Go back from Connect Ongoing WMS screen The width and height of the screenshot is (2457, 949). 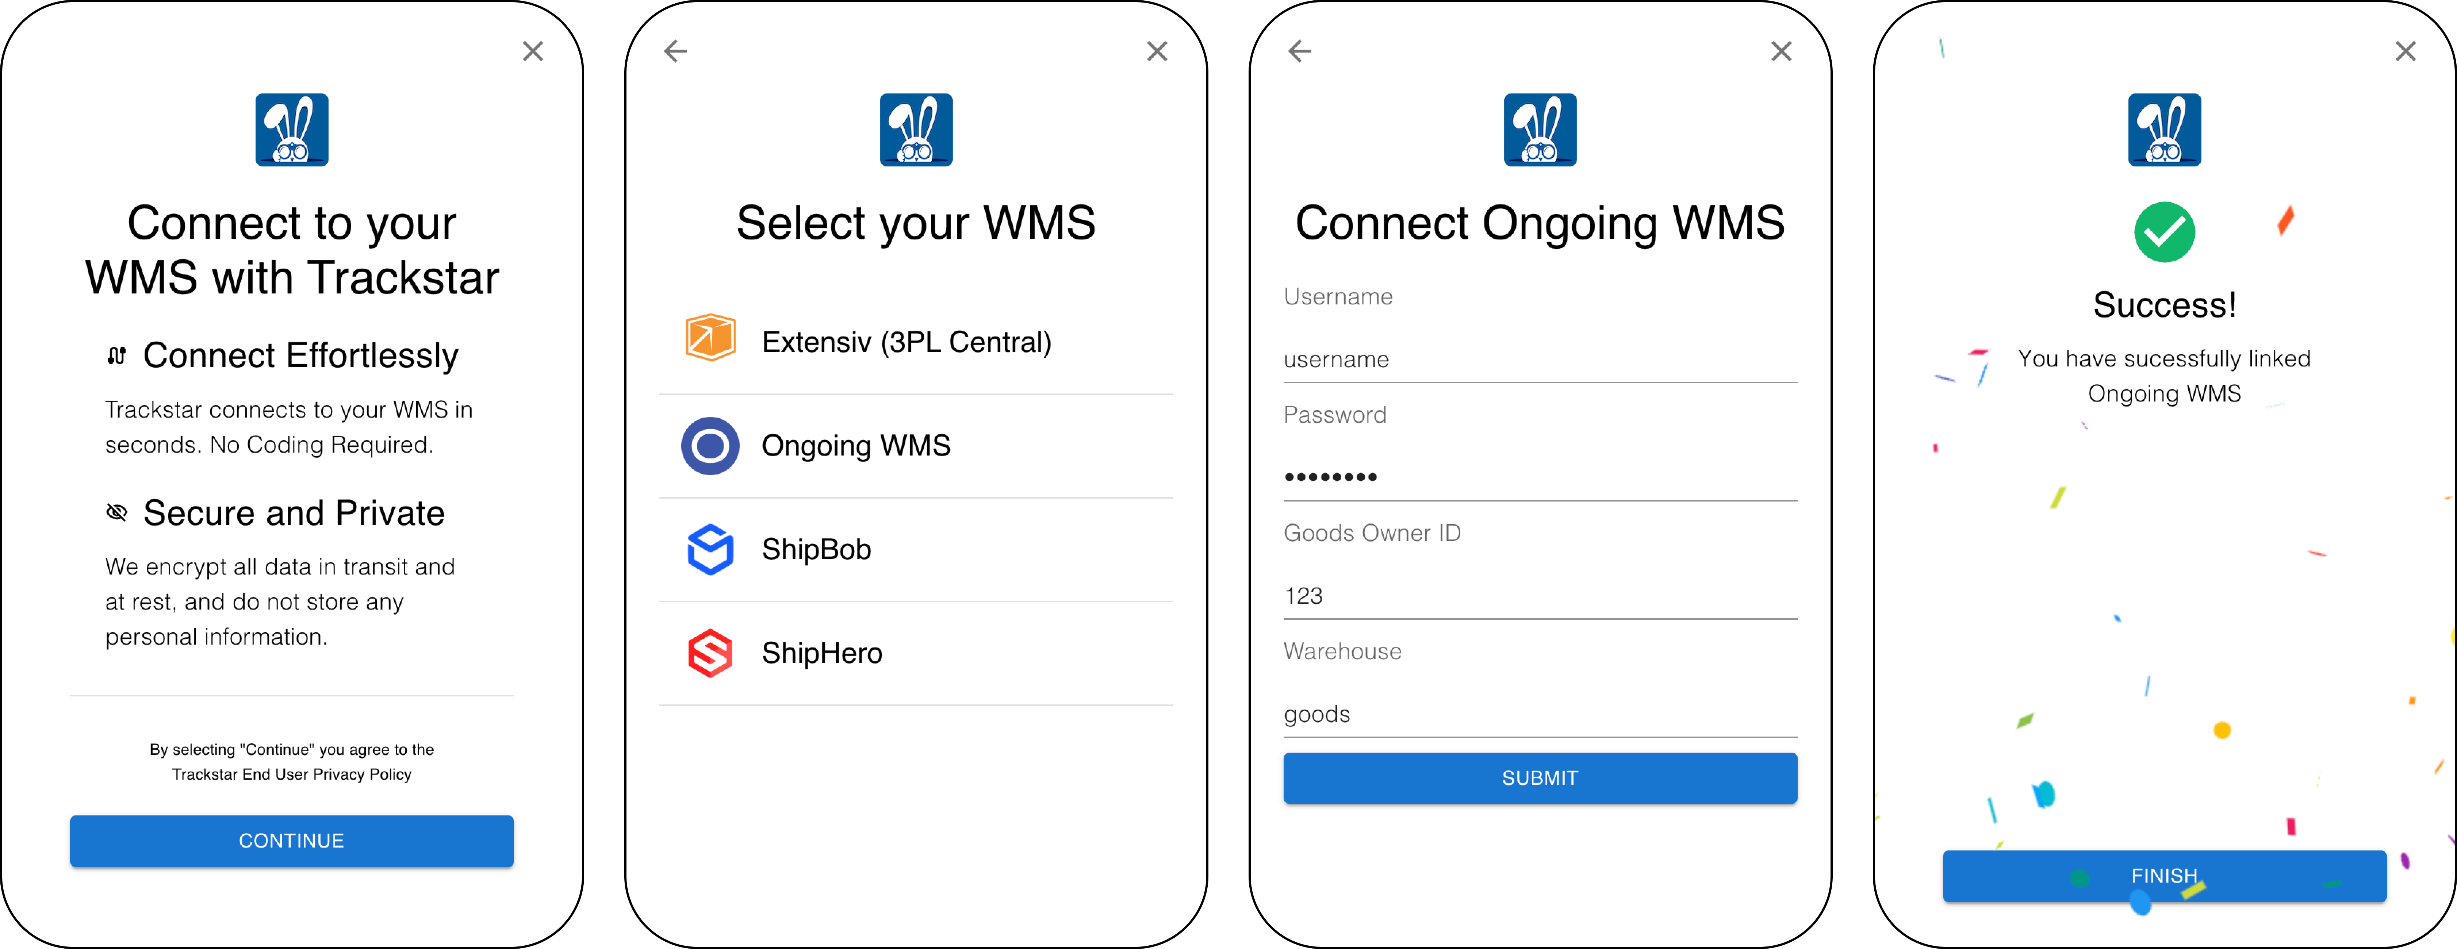click(x=1300, y=51)
